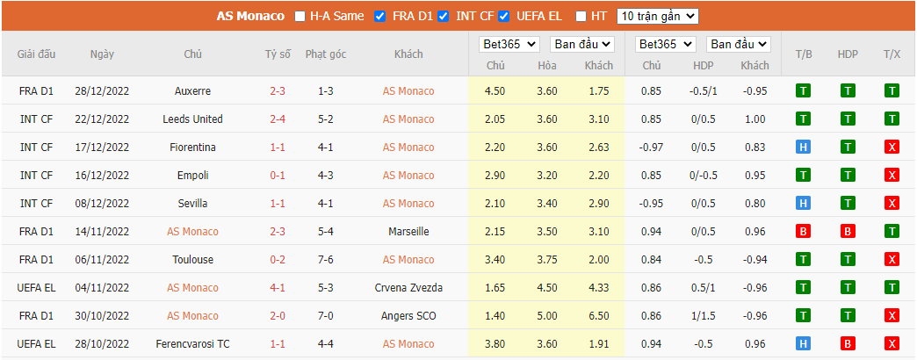Screen dimensions: 917x360
Task: Open first Bet365 bookmaker dropdown
Action: (x=509, y=44)
